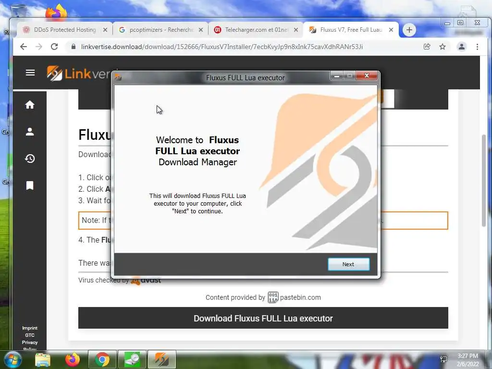The width and height of the screenshot is (492, 369).
Task: Click the Chrome taskbar icon
Action: 102,359
